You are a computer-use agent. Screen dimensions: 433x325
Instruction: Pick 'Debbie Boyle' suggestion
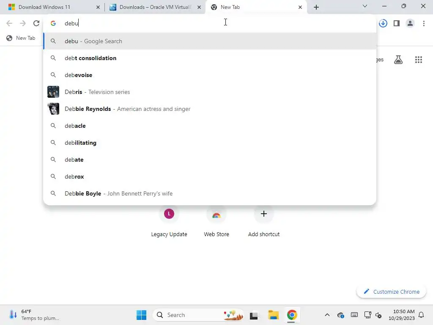tap(210, 193)
